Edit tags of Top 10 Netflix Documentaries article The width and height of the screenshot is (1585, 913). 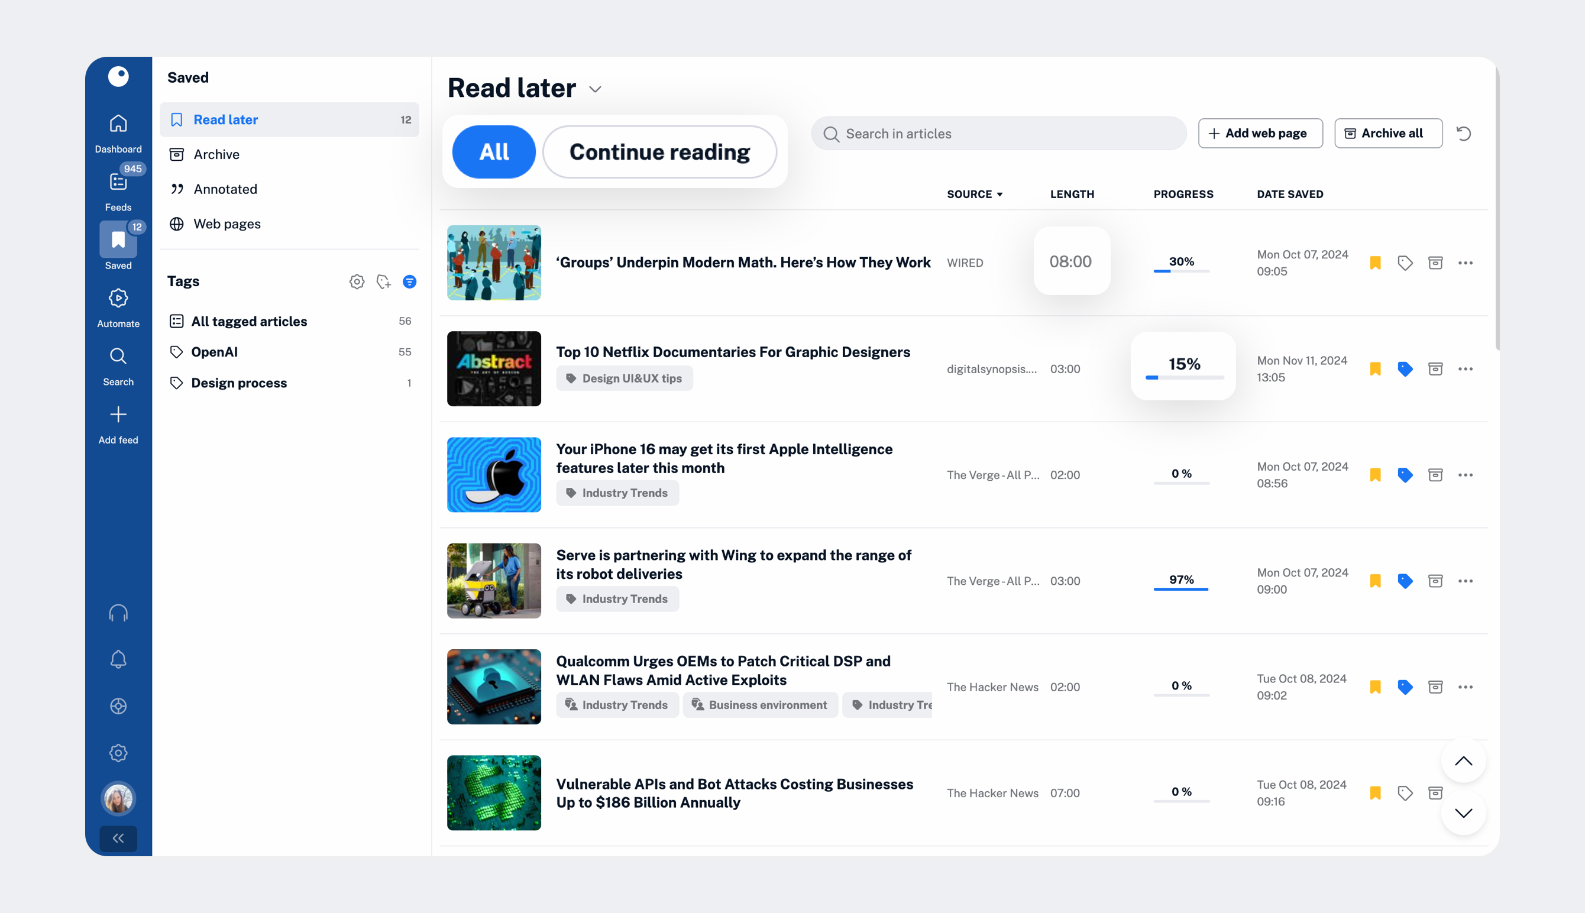tap(1405, 369)
